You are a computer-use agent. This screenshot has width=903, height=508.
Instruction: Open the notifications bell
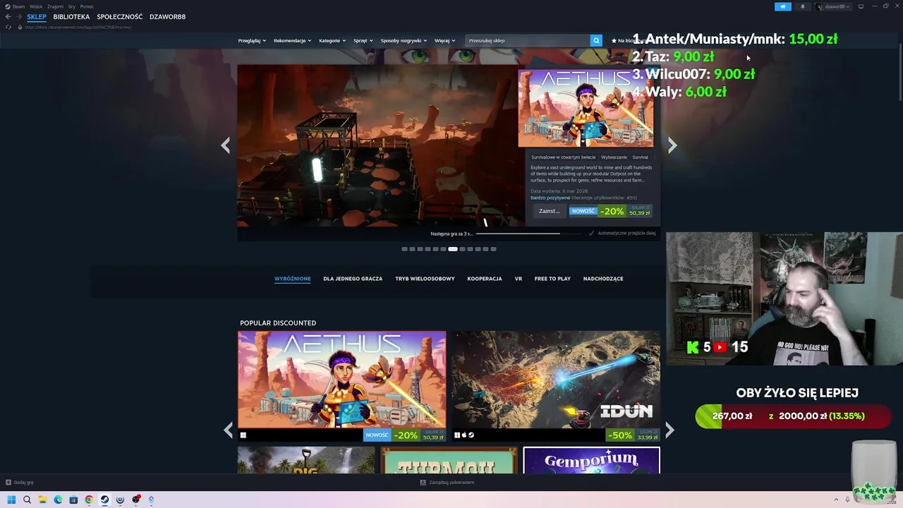[x=802, y=6]
